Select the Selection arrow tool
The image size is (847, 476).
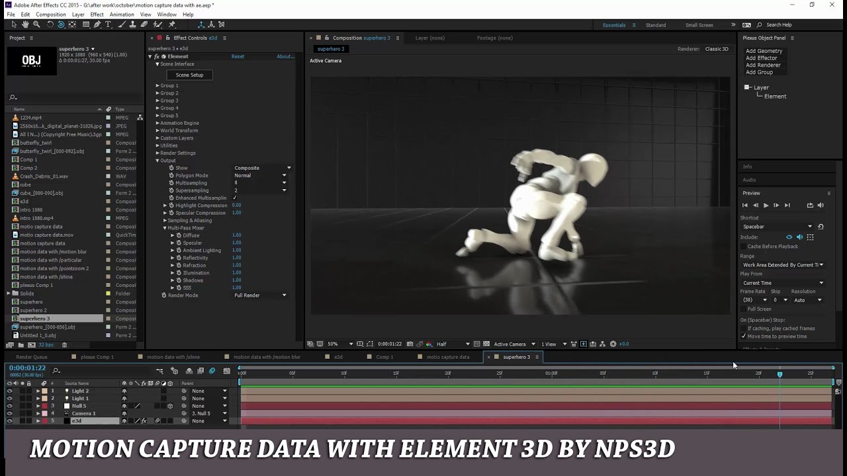tap(14, 24)
